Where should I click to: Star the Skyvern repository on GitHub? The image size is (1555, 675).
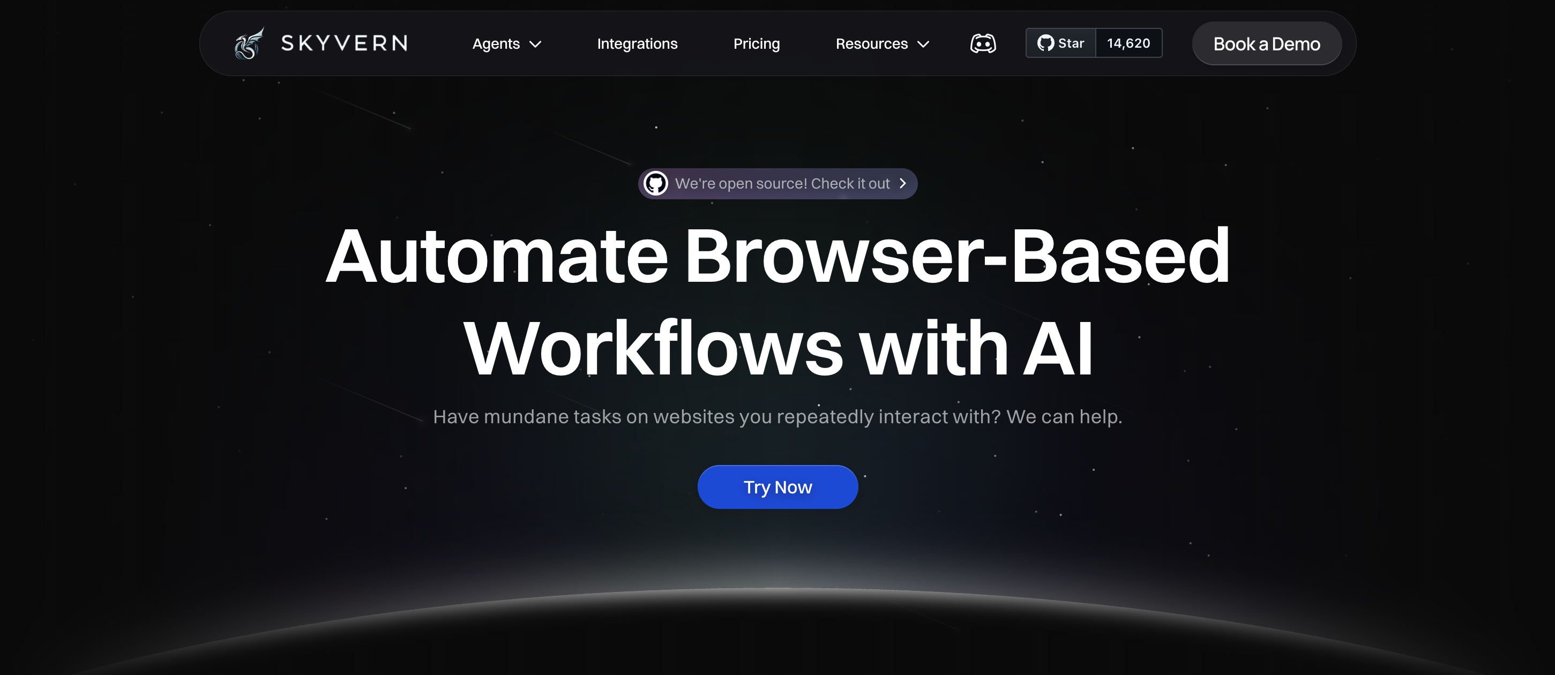tap(1060, 43)
